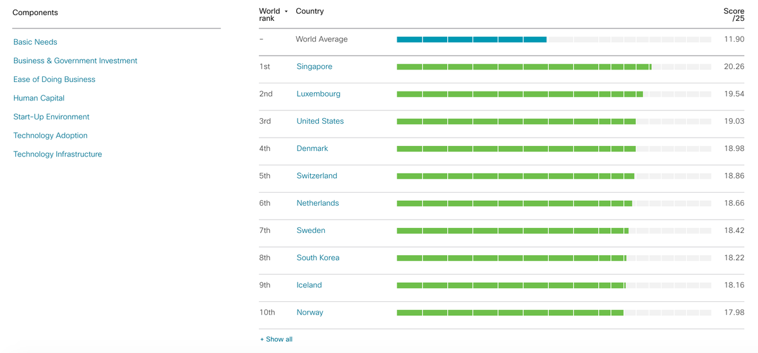758x353 pixels.
Task: Open the Switzerland link
Action: 317,176
